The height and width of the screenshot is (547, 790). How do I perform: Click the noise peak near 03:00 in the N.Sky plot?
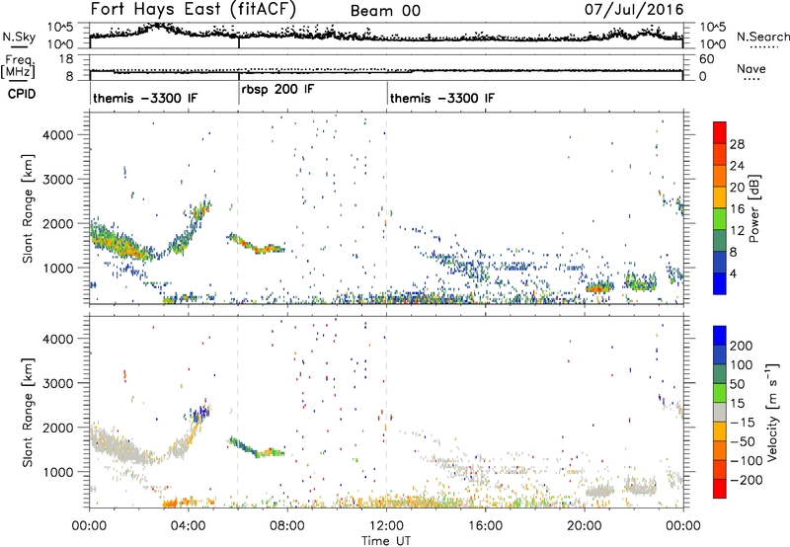[160, 26]
